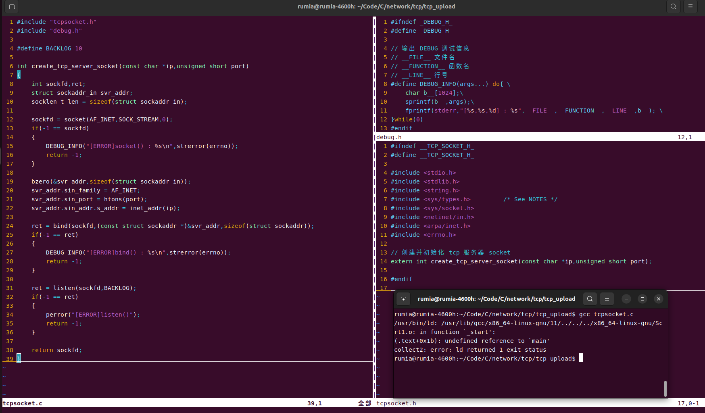Click the fprintf(stderr line in debug.h
Screen dimensions: 705x413
[x=534, y=111]
